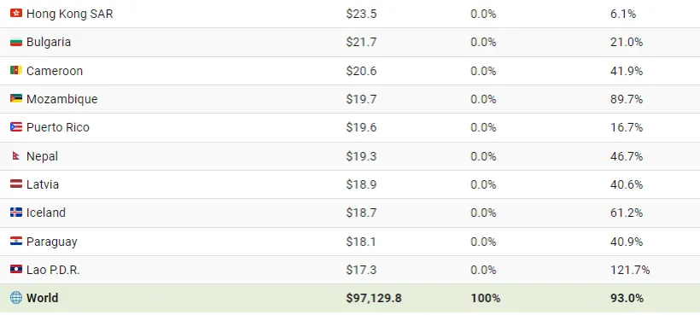
Task: Click the 93.0% world debt ratio
Action: click(627, 298)
